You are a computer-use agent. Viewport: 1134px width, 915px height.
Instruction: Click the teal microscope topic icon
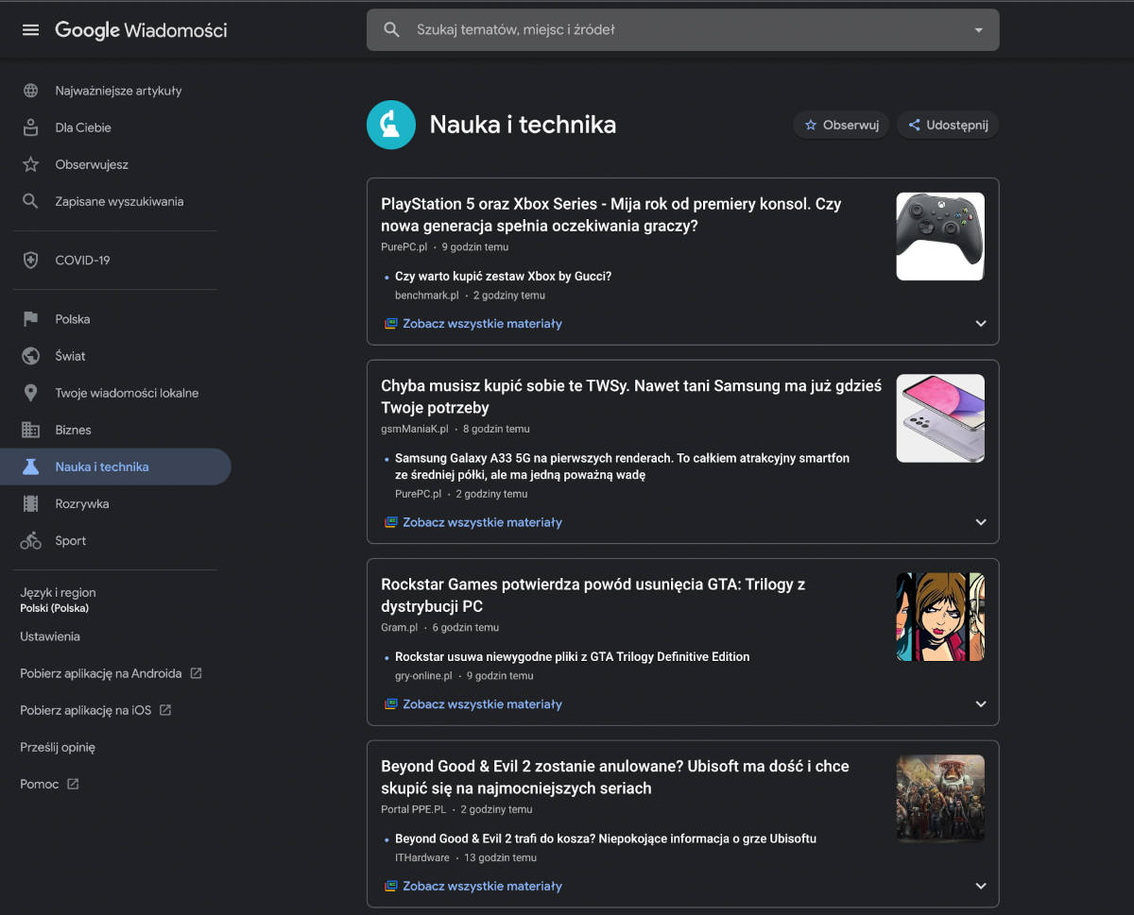[391, 125]
